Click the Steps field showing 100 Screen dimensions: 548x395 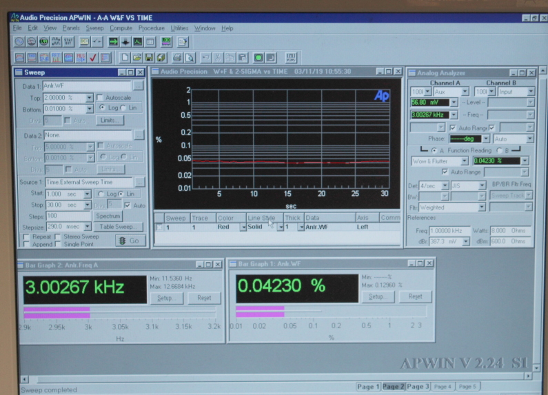(x=68, y=216)
